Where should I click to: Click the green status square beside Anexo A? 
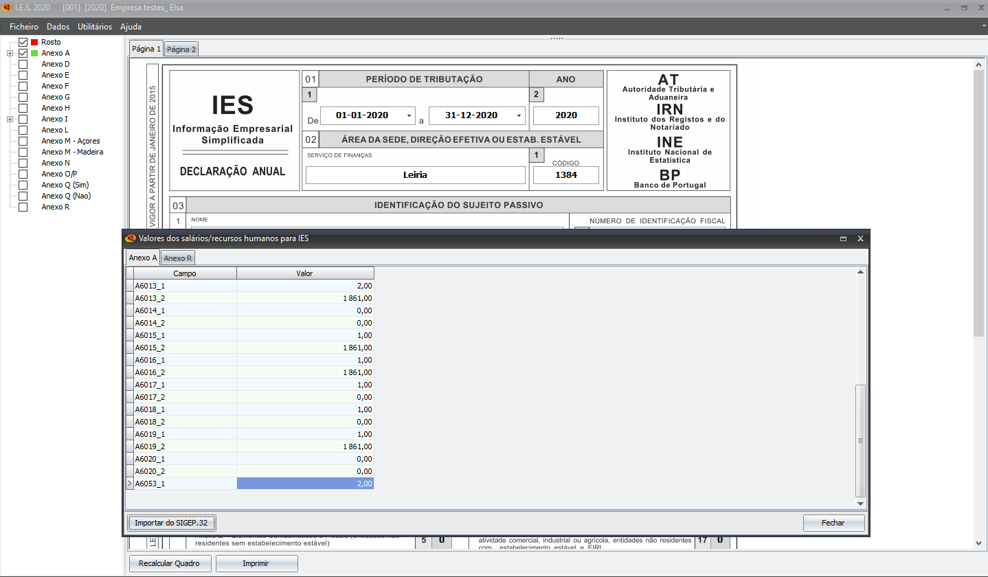34,54
